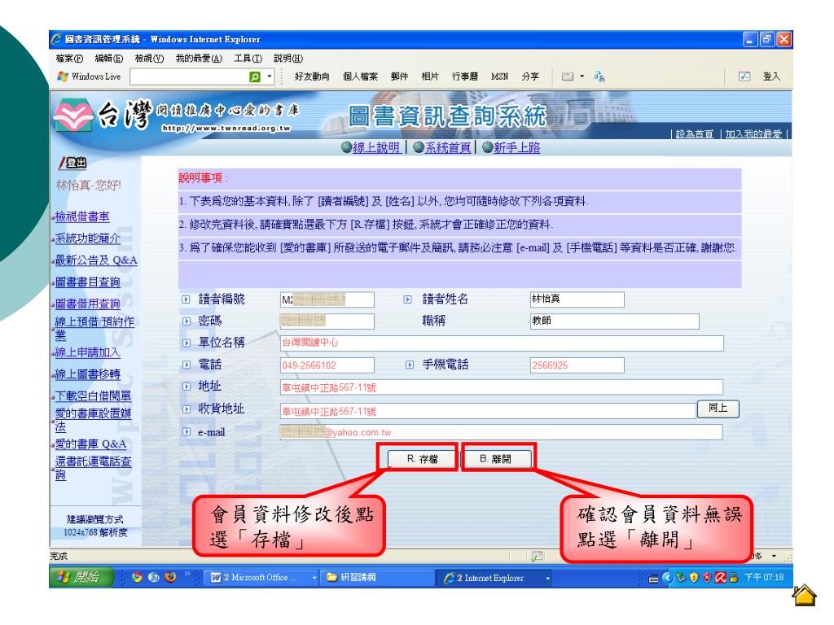This screenshot has height=625, width=834.
Task: Open 圖書書目查詢 sidebar link
Action: tap(88, 282)
